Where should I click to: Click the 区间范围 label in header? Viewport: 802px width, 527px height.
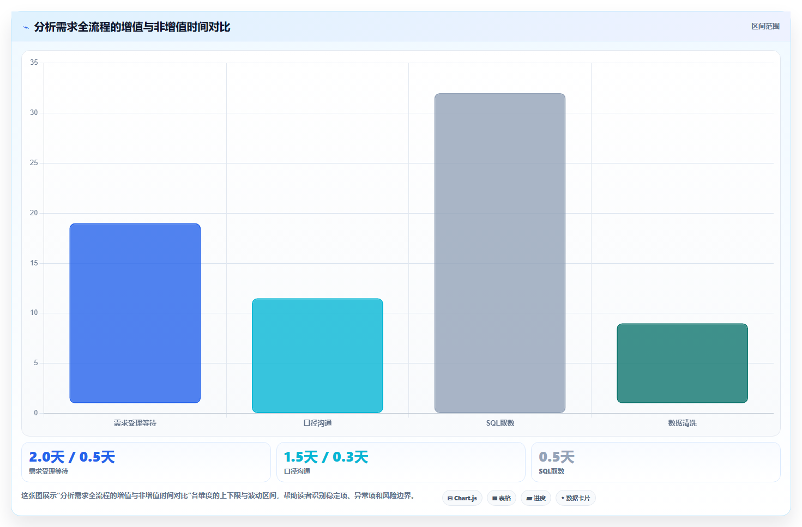765,26
